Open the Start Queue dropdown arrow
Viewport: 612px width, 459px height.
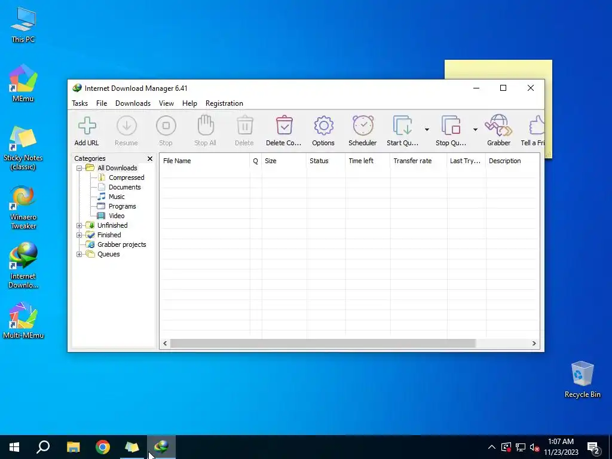coord(427,130)
